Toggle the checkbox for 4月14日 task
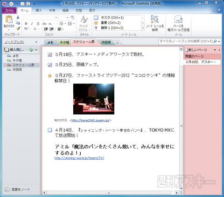 50,130
